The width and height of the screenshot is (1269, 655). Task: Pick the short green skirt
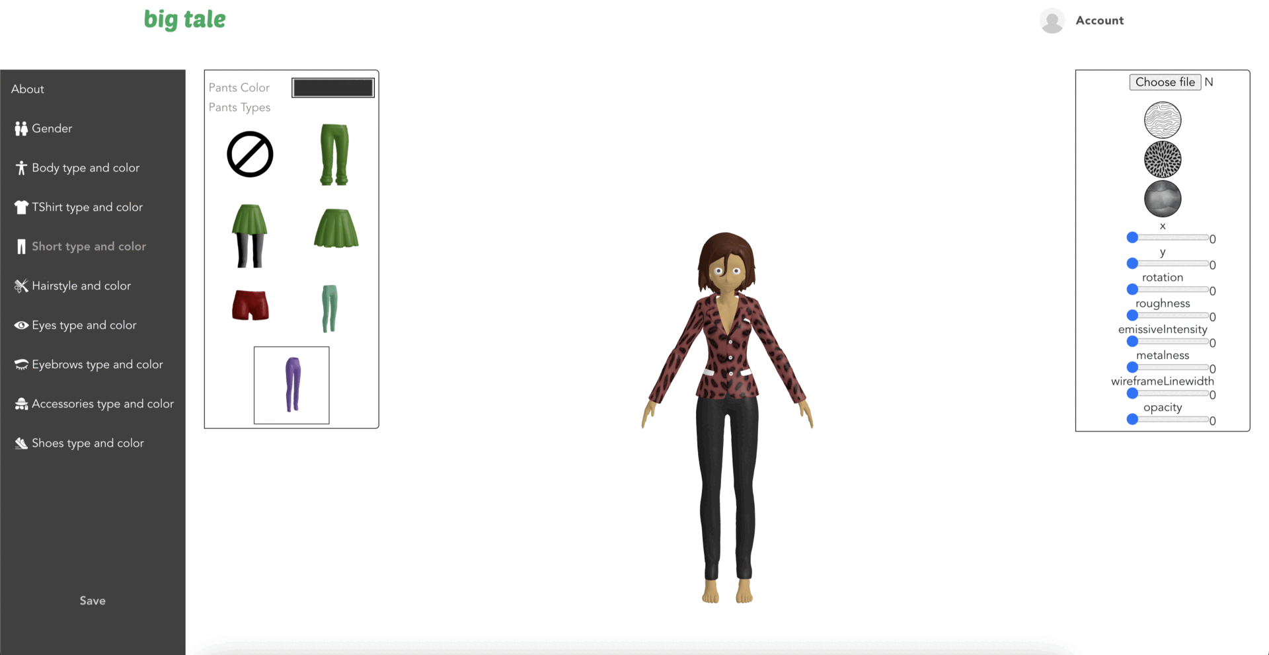point(336,228)
